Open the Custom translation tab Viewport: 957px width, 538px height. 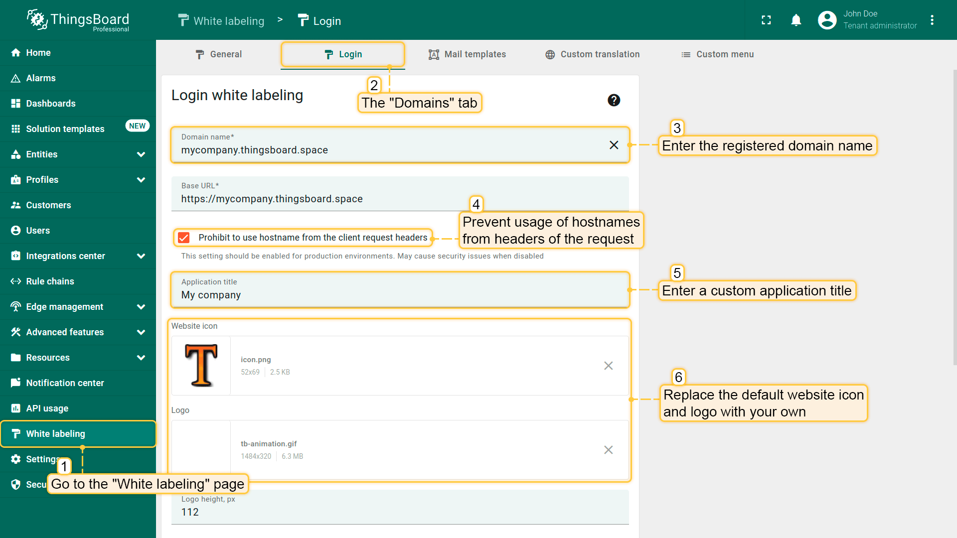click(592, 54)
